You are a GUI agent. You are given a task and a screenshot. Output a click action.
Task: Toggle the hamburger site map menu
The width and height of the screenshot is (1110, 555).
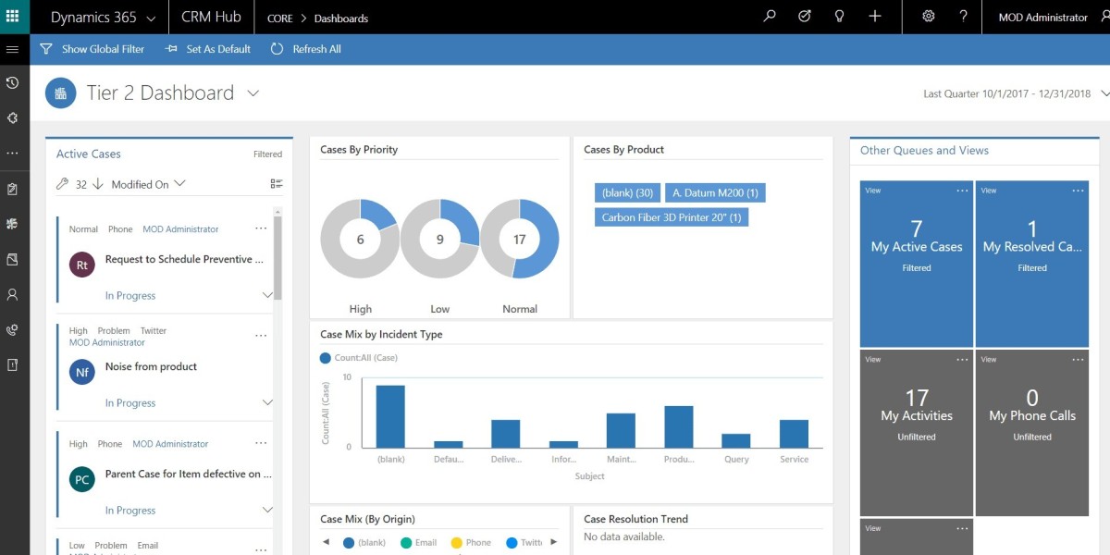(12, 49)
